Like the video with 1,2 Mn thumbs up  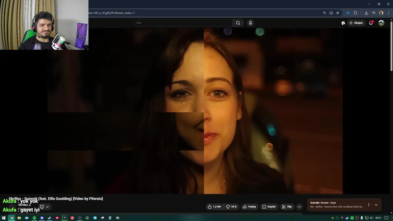point(214,207)
